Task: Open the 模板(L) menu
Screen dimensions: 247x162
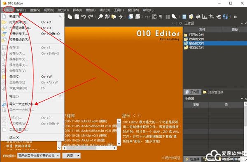Action: [x=91, y=10]
